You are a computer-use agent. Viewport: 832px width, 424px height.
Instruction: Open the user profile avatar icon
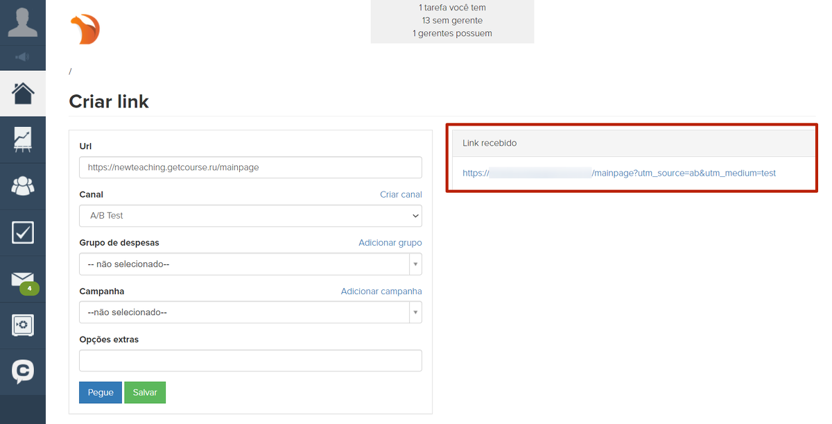tap(22, 22)
